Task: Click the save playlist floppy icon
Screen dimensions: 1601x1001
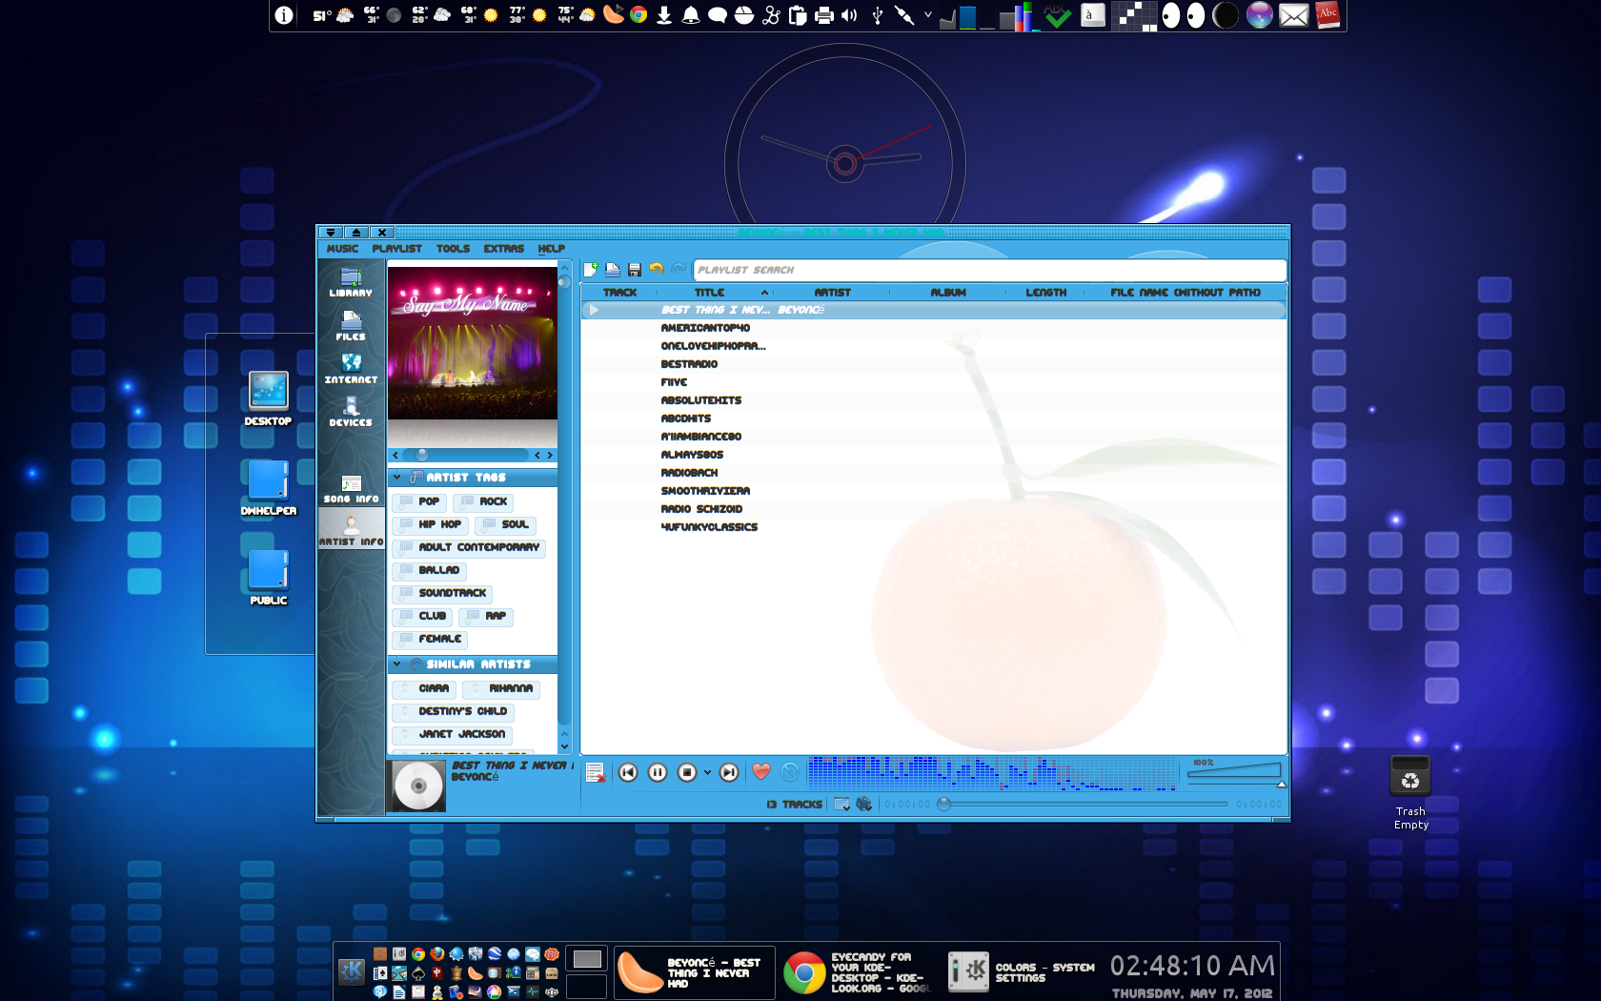Action: click(635, 270)
